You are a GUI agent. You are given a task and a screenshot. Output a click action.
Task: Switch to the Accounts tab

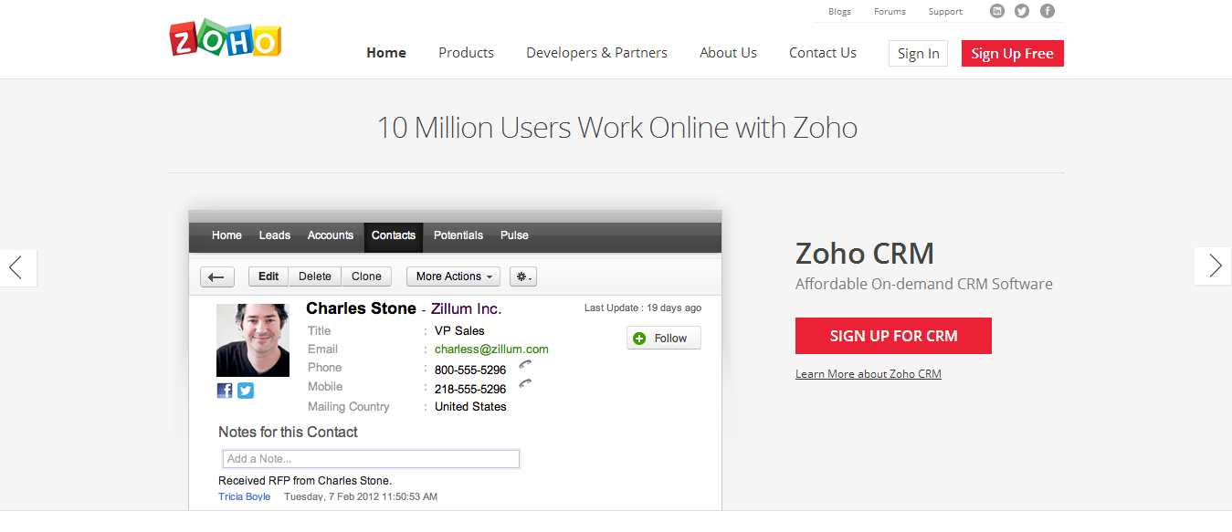click(x=331, y=235)
